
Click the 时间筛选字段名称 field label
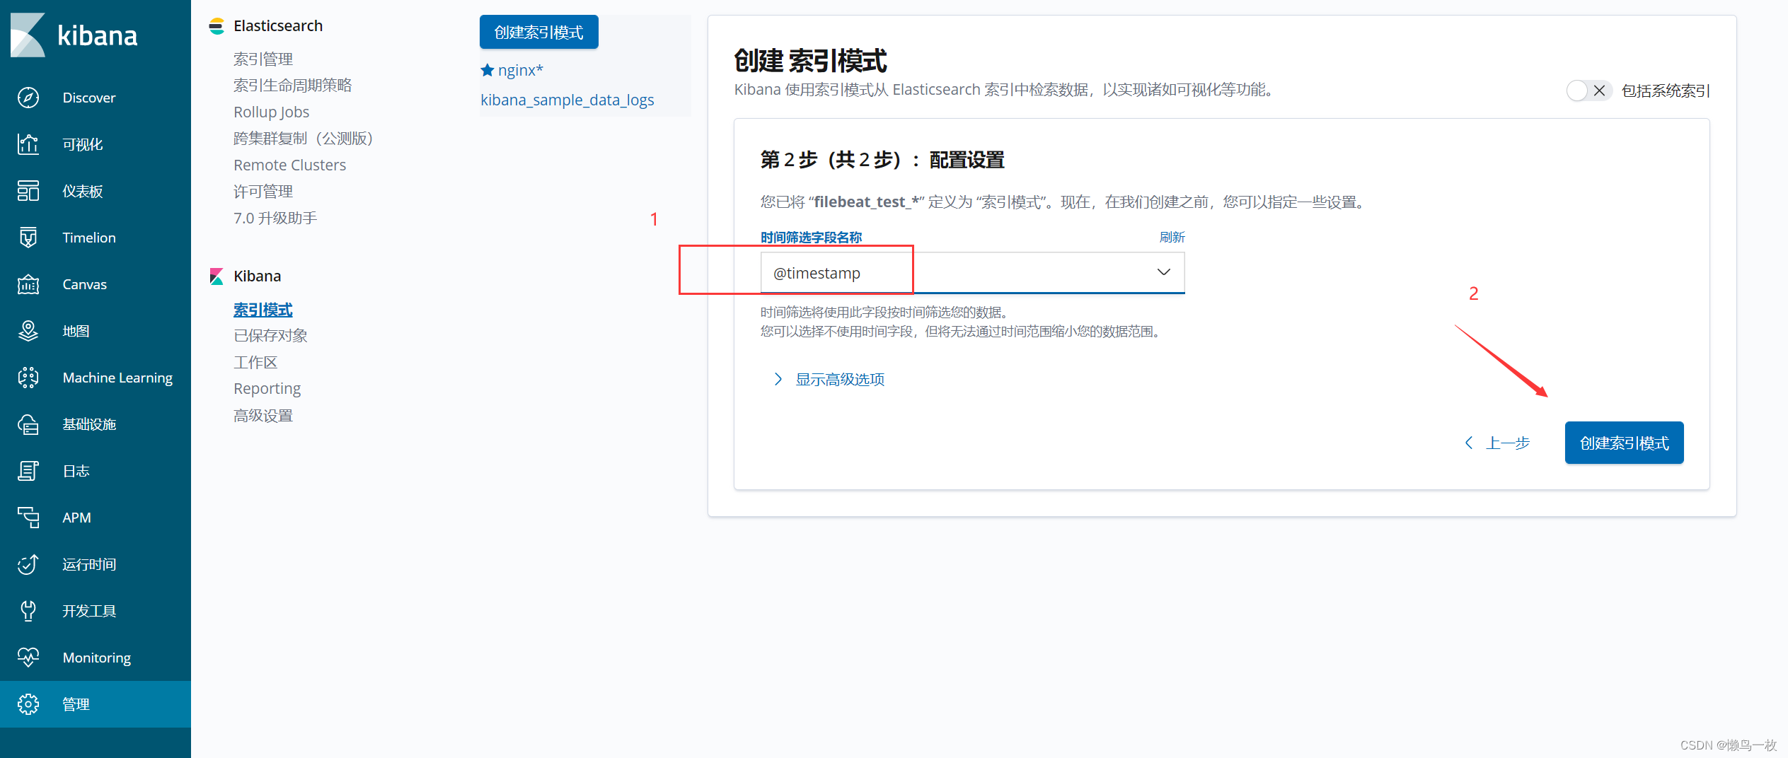(x=811, y=238)
